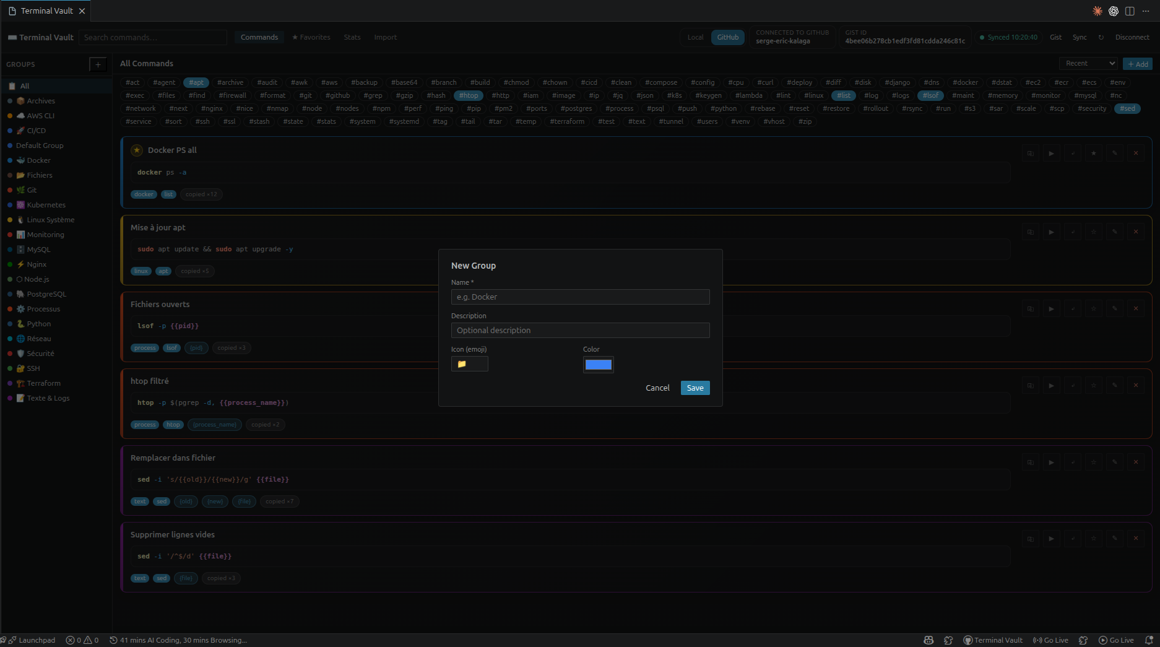Click the Sync button
The width and height of the screenshot is (1160, 647).
[1080, 37]
